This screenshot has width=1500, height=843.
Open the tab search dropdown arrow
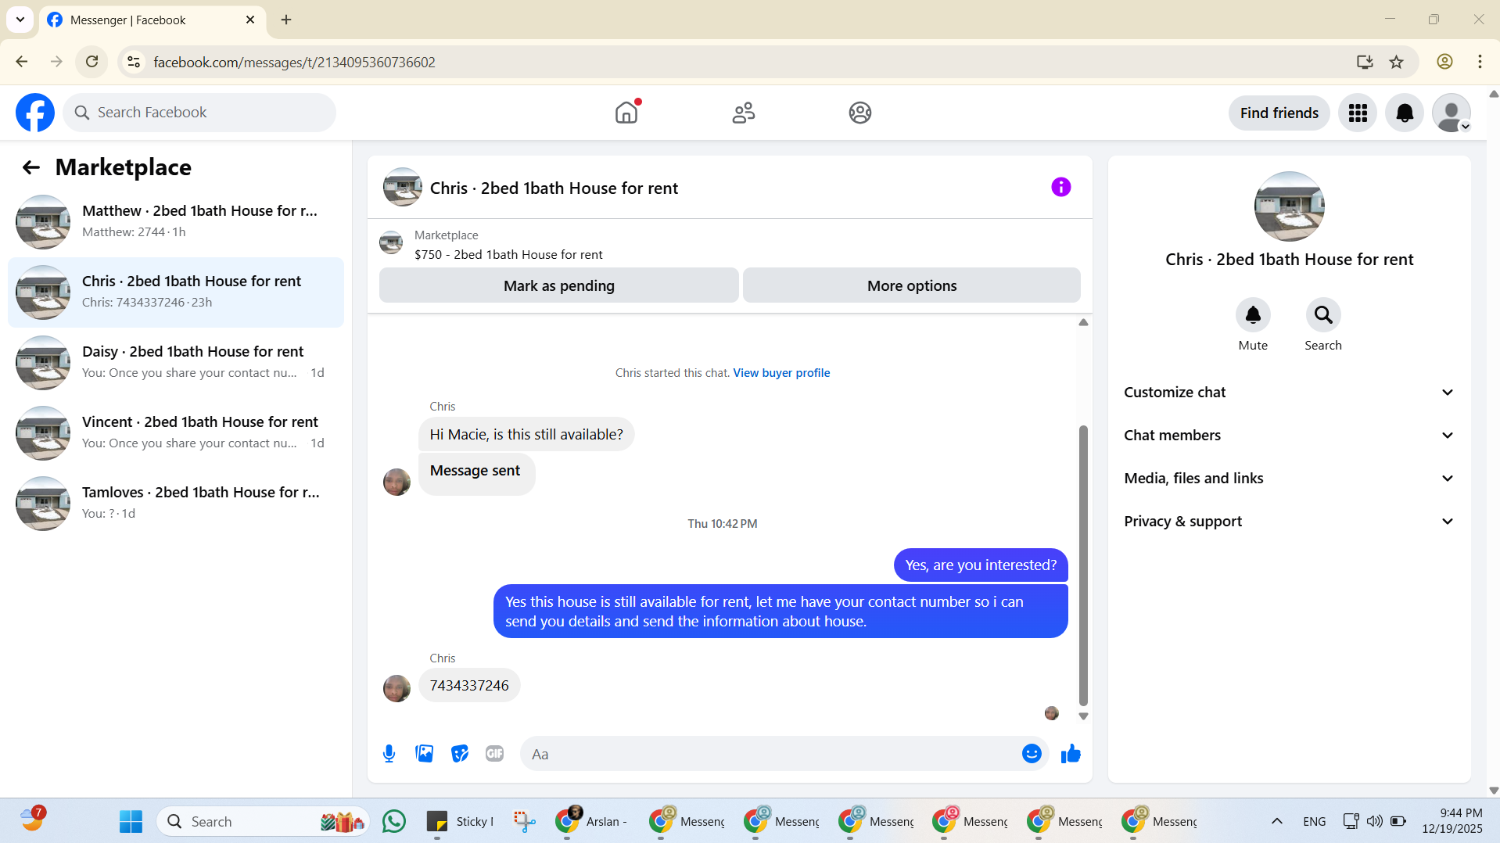pyautogui.click(x=20, y=20)
